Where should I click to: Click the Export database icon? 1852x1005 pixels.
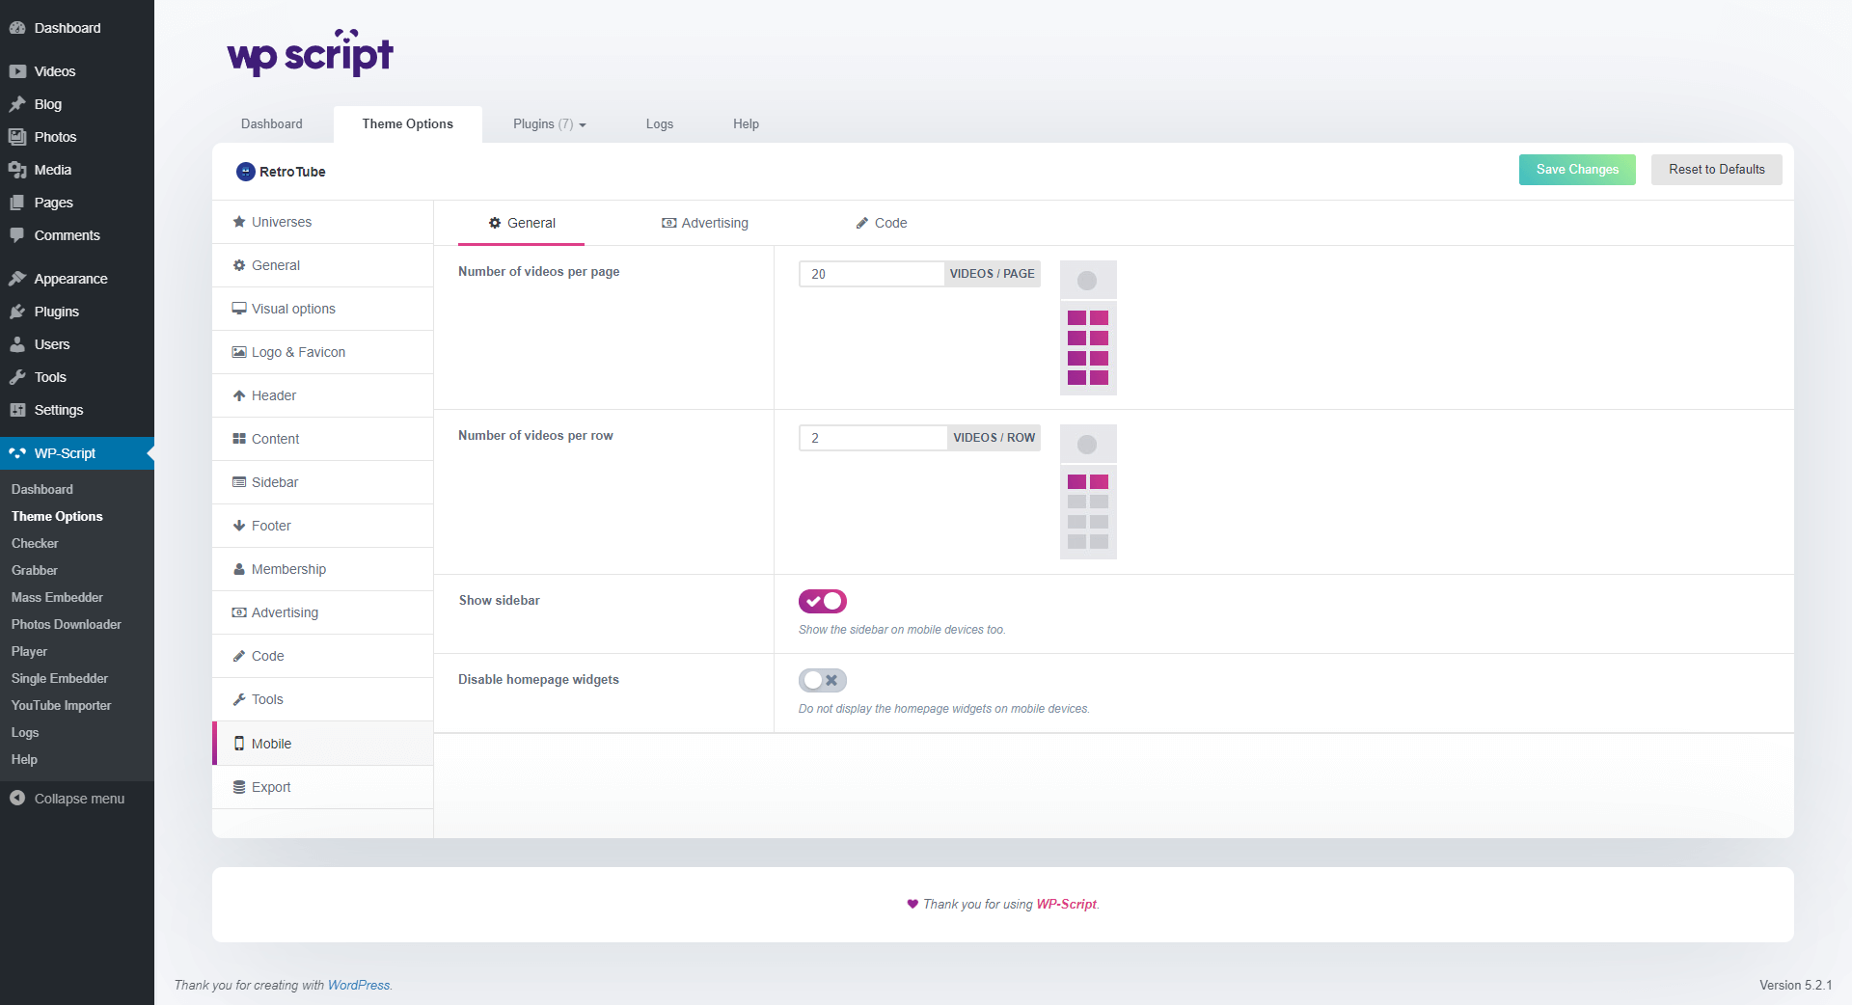point(239,787)
